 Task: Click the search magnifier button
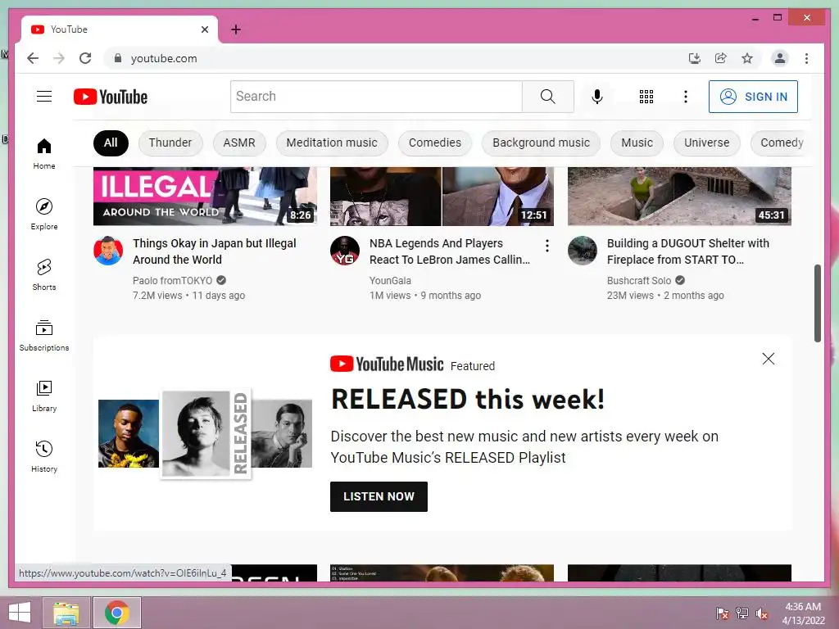[x=547, y=97]
